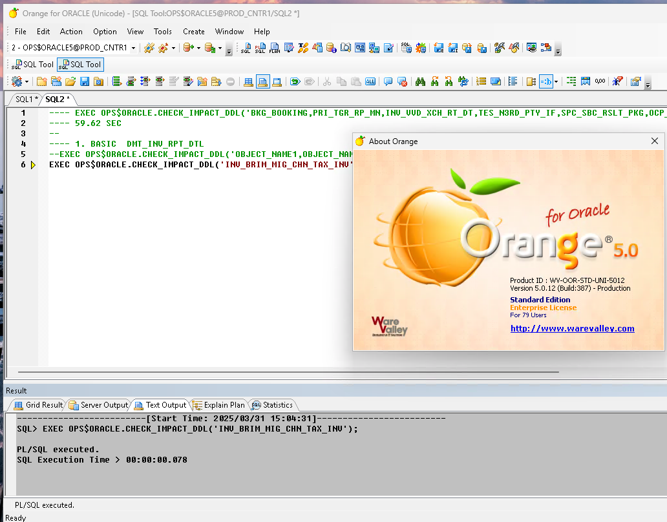The image size is (667, 522).
Task: Switch to the Explain Plan tab
Action: (x=219, y=405)
